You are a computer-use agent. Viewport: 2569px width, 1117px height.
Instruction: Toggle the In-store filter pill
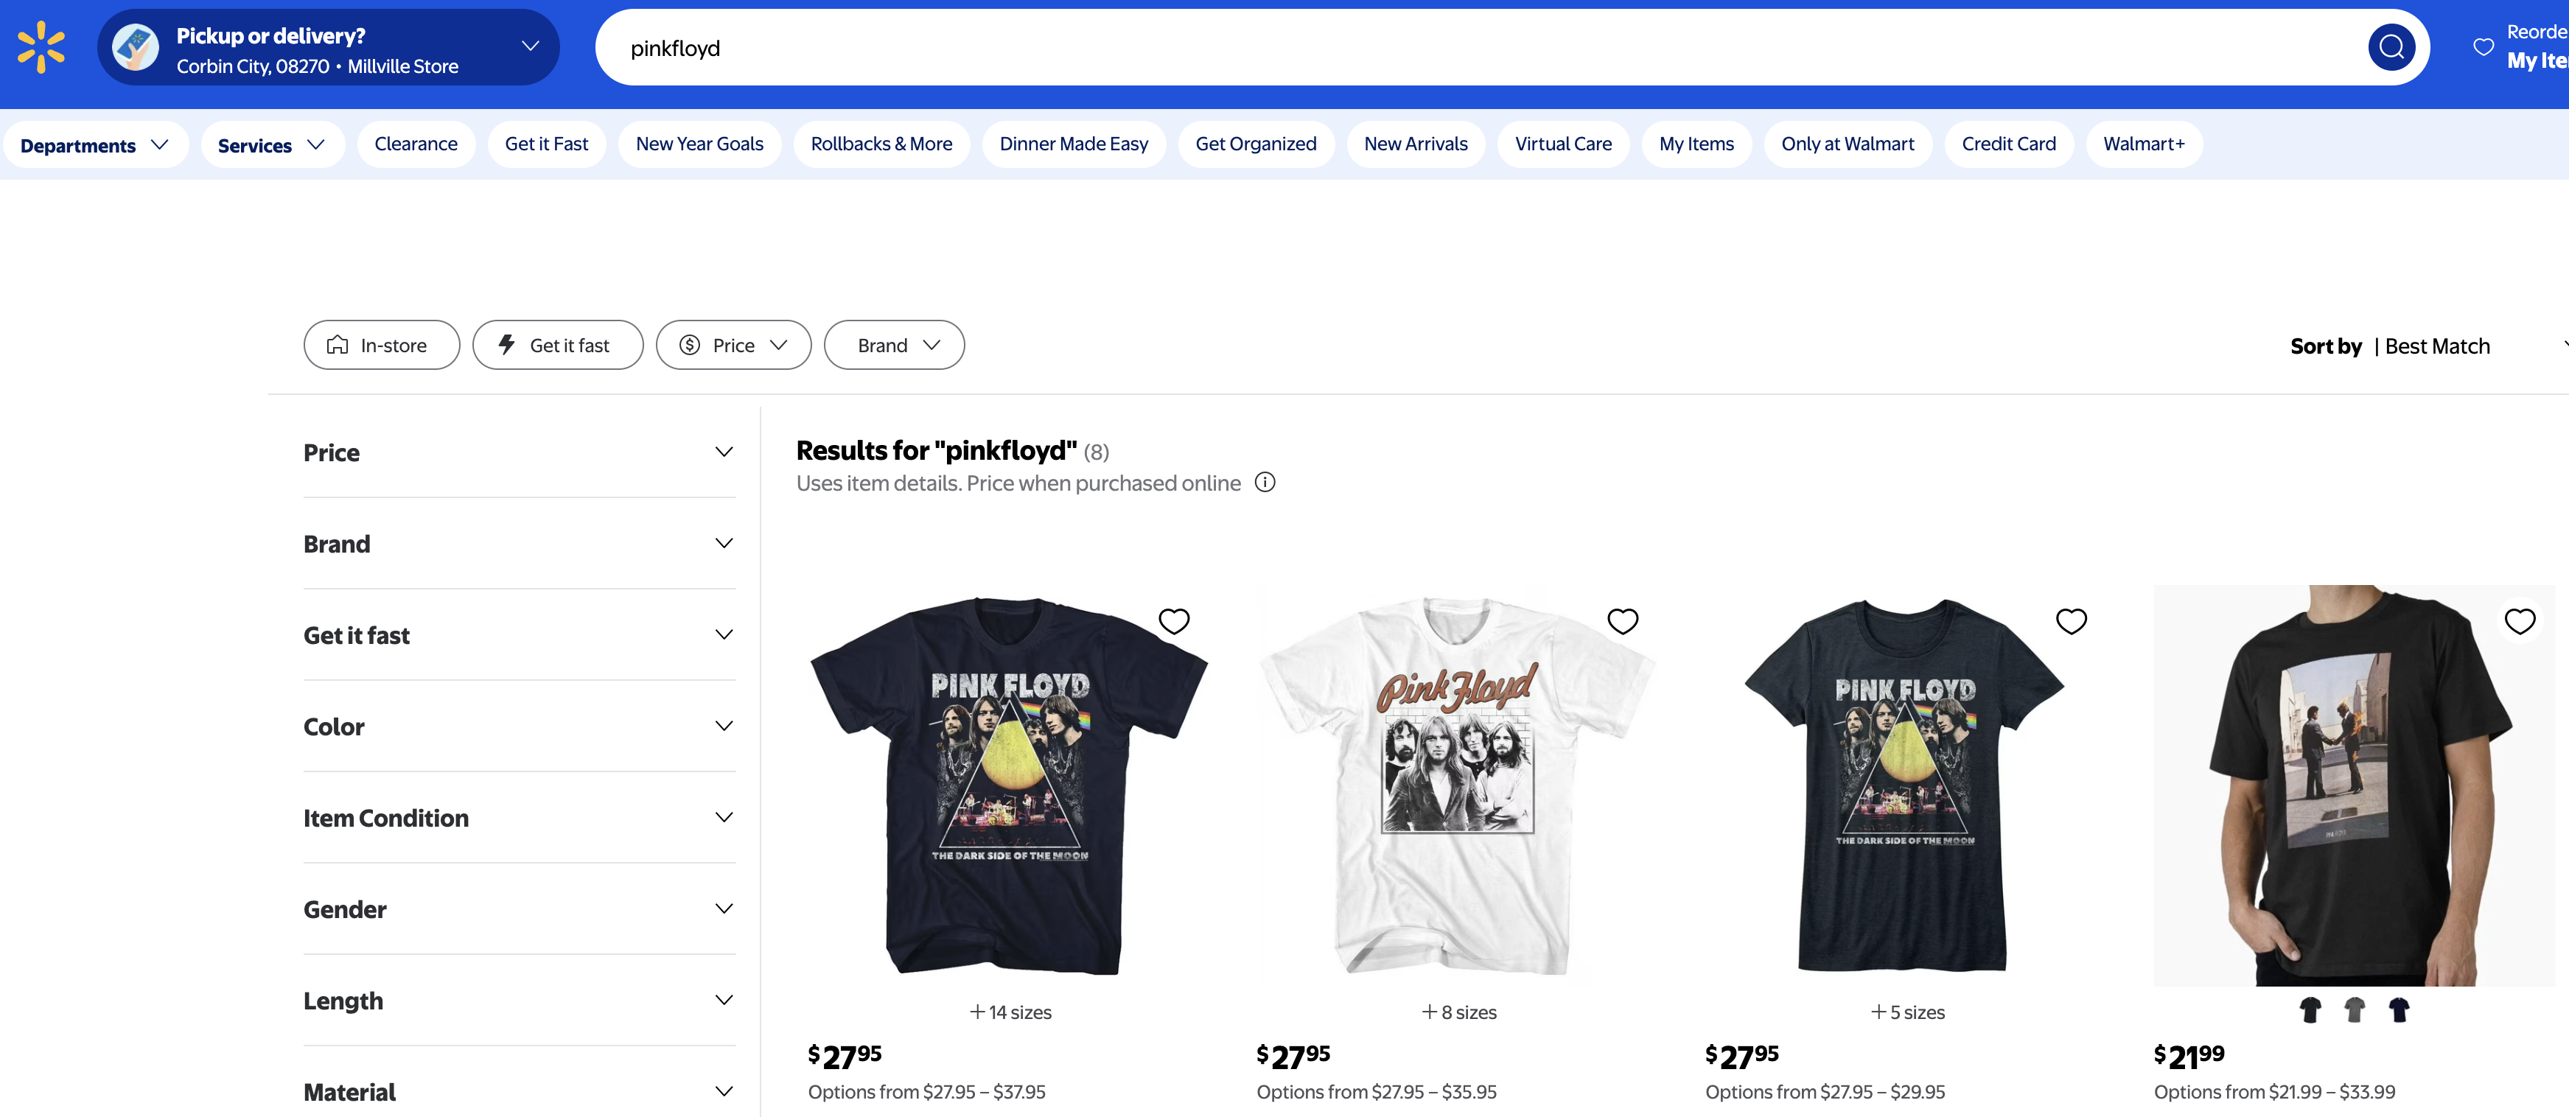[x=381, y=345]
